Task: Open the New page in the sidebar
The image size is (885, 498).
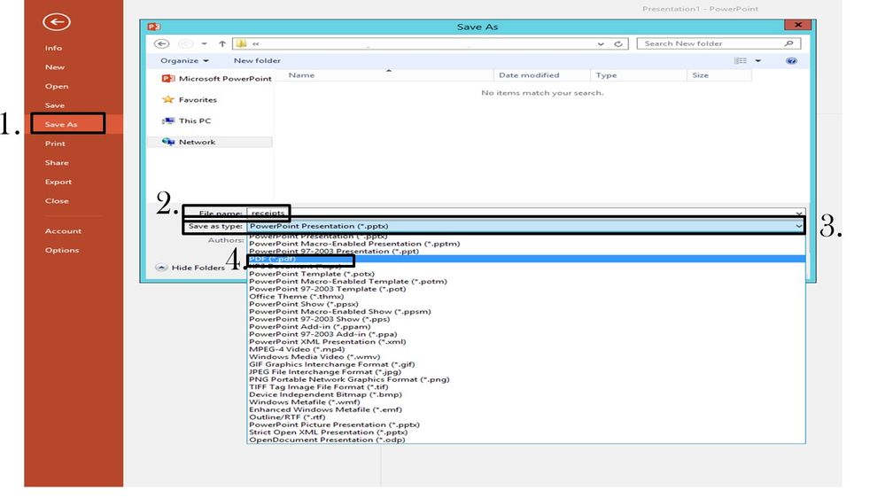Action: [x=55, y=67]
